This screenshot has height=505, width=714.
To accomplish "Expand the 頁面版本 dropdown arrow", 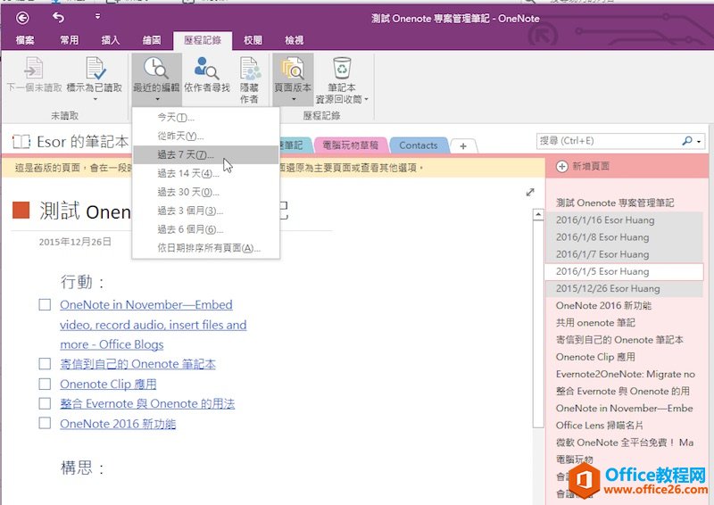I will pos(294,99).
